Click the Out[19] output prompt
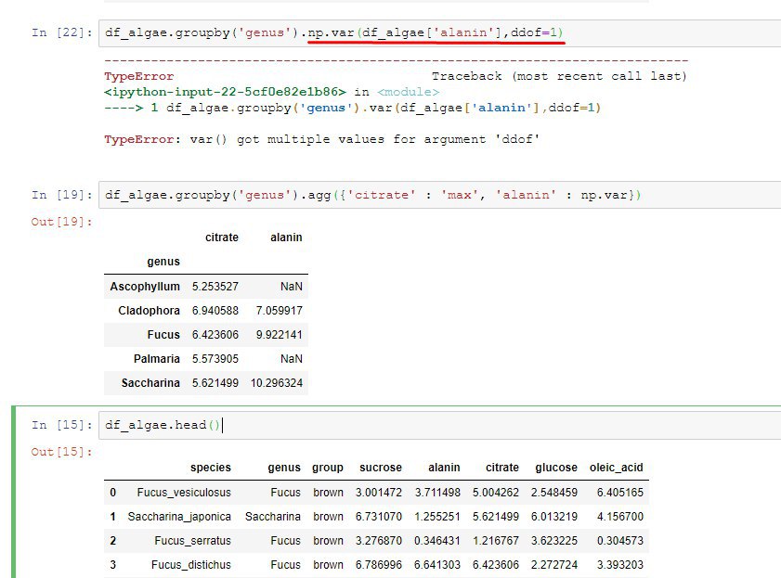781x578 pixels. click(62, 222)
